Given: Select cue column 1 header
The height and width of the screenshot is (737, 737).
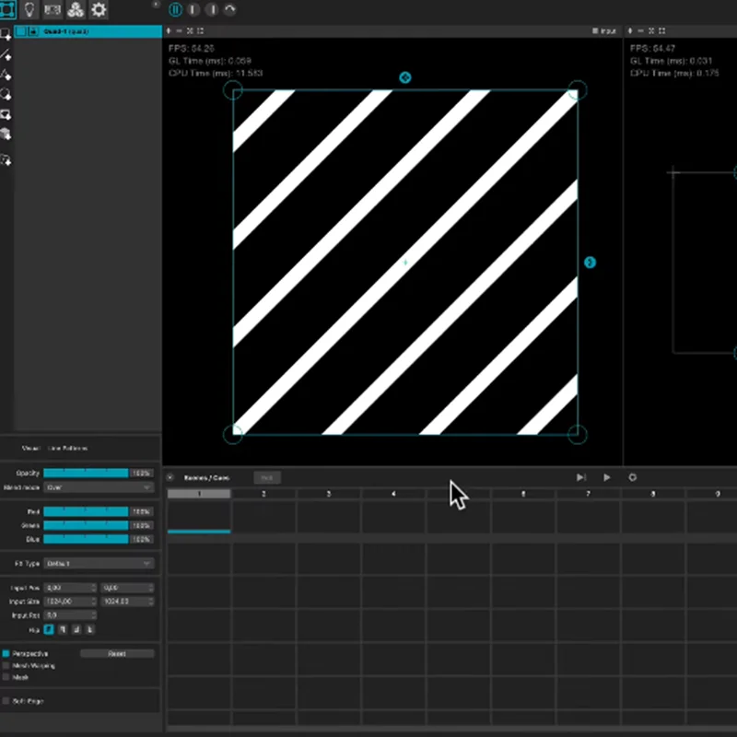Looking at the screenshot, I should [x=199, y=494].
